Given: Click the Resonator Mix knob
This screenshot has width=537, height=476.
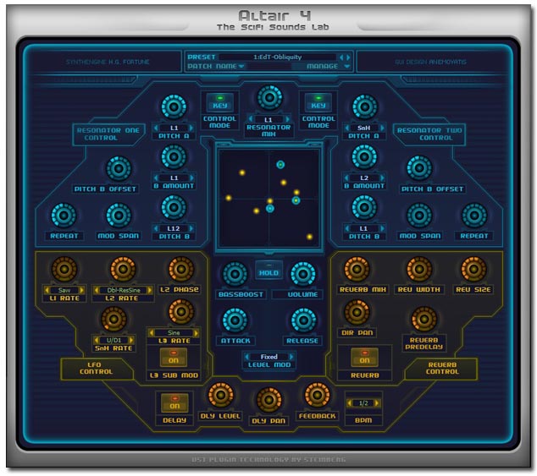Looking at the screenshot, I should [x=269, y=98].
